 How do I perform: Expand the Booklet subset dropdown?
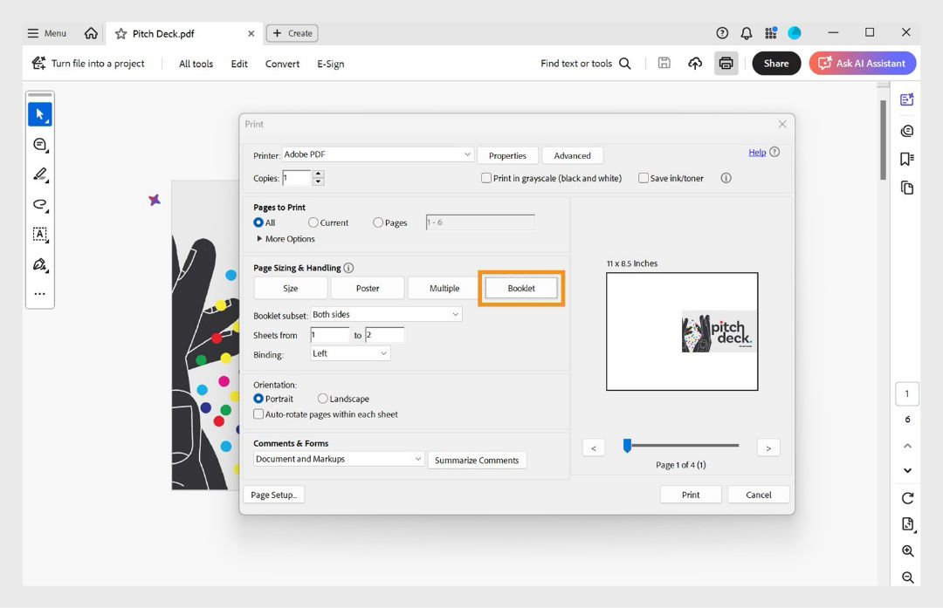pyautogui.click(x=387, y=315)
